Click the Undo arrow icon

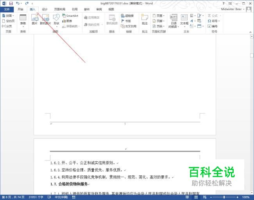pyautogui.click(x=18, y=3)
